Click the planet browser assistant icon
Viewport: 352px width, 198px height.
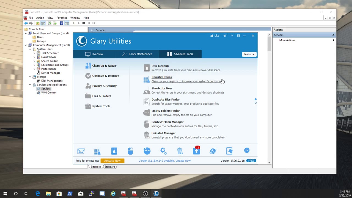pyautogui.click(x=213, y=151)
